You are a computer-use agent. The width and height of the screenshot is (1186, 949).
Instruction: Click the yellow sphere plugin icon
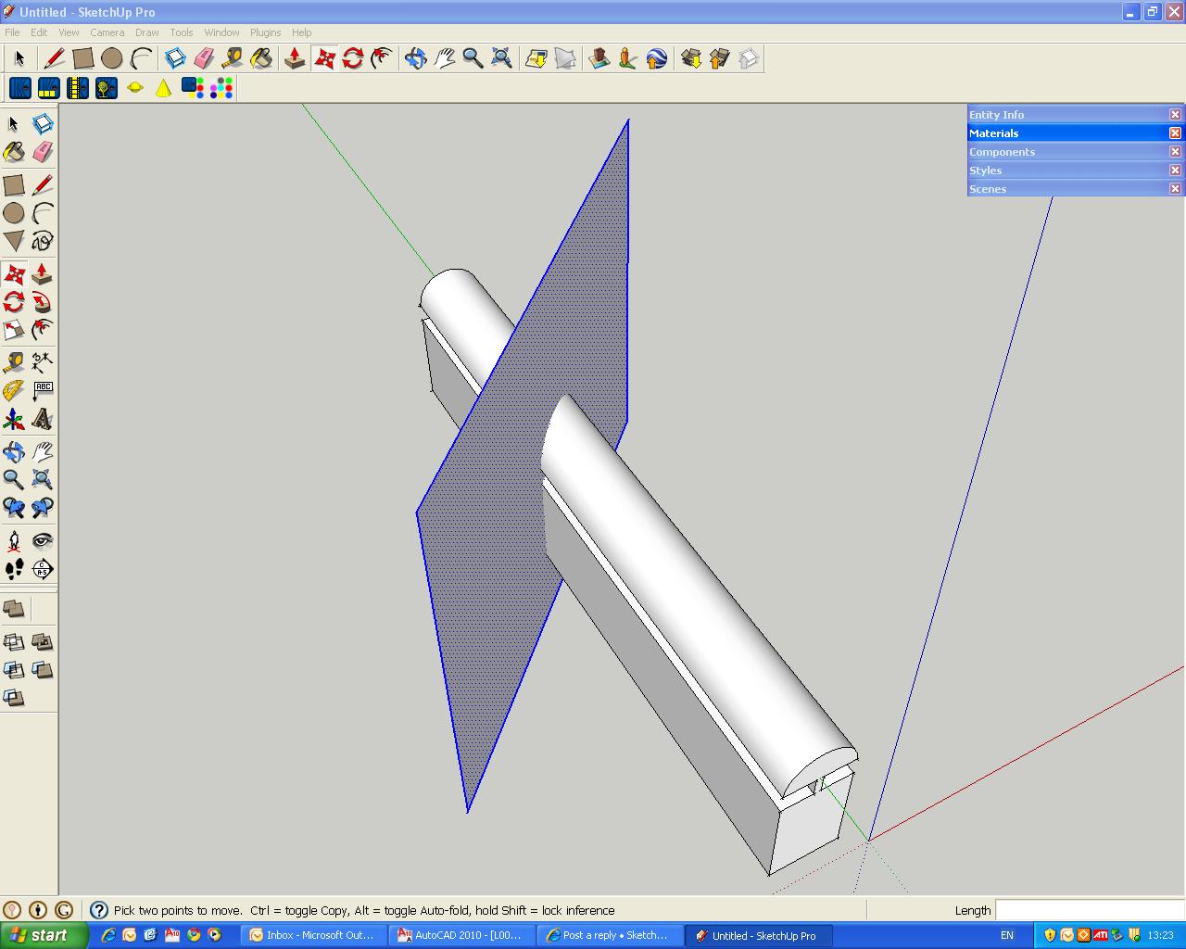tap(135, 88)
